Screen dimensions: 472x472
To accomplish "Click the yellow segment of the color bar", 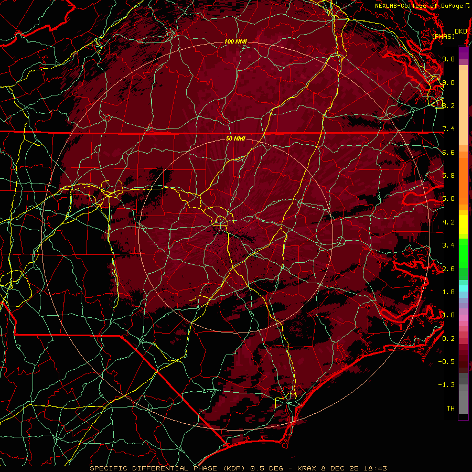I will point(463,224).
